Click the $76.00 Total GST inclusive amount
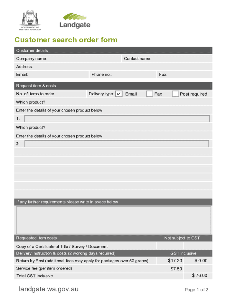Image resolution: width=227 pixels, height=302 pixels. [x=199, y=275]
